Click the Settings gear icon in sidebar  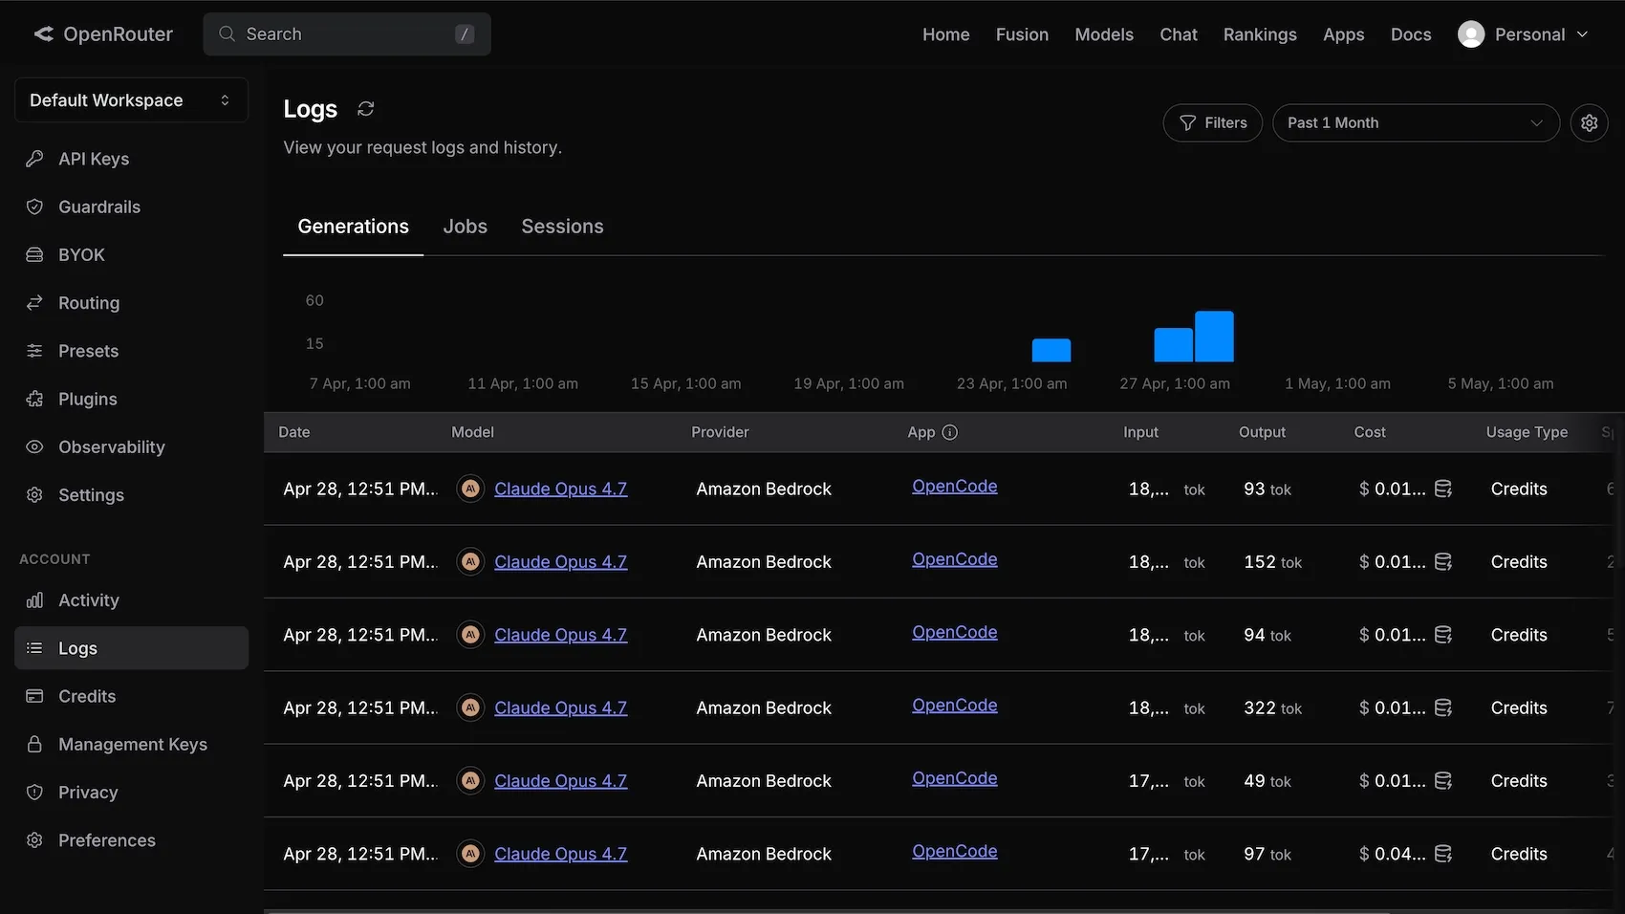pos(34,495)
